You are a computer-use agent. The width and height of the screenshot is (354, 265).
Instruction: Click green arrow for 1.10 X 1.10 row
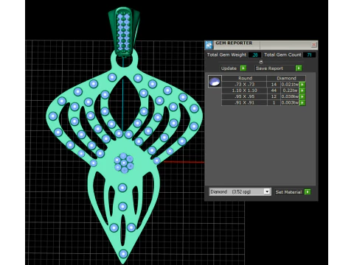point(302,91)
